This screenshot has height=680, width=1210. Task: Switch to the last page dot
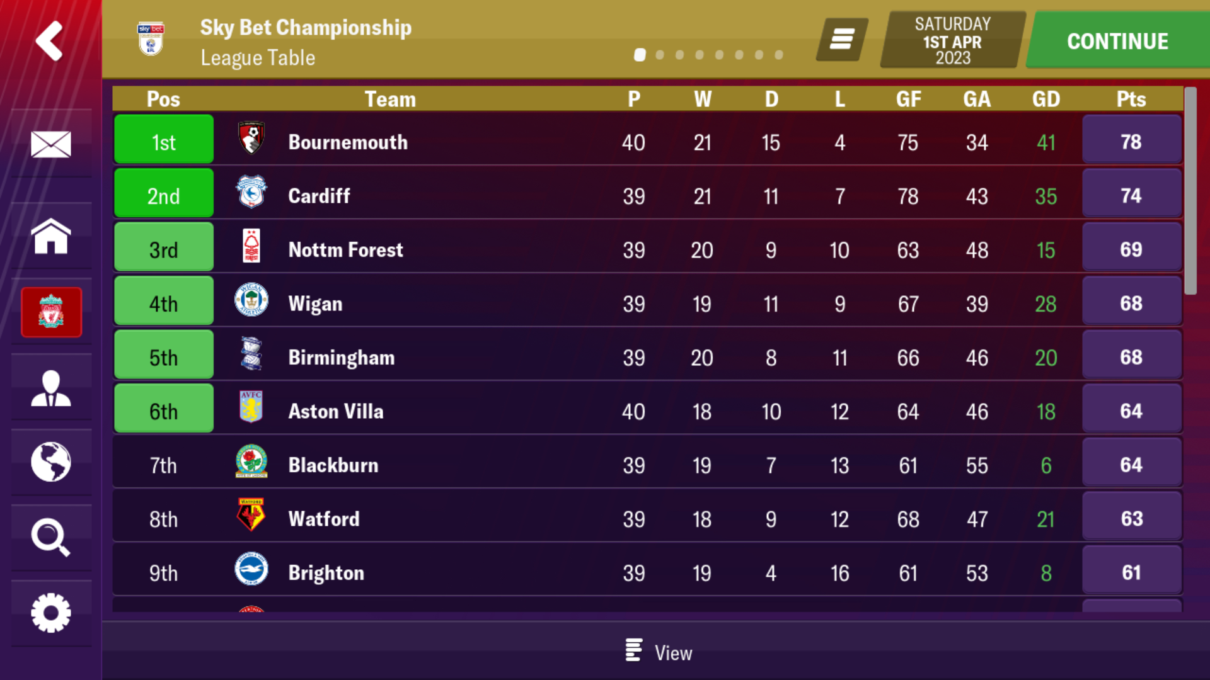pyautogui.click(x=779, y=55)
